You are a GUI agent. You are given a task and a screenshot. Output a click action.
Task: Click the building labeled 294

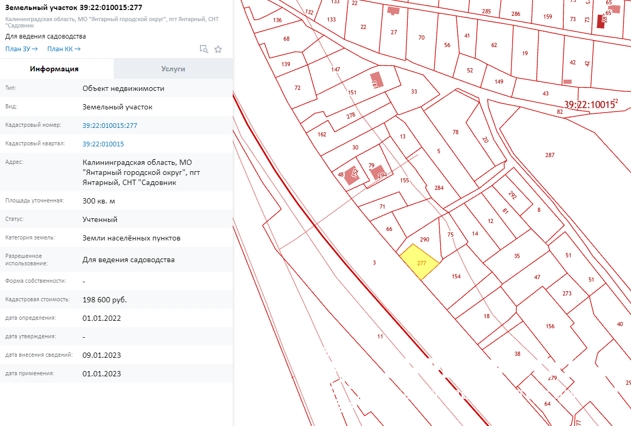[x=377, y=172]
